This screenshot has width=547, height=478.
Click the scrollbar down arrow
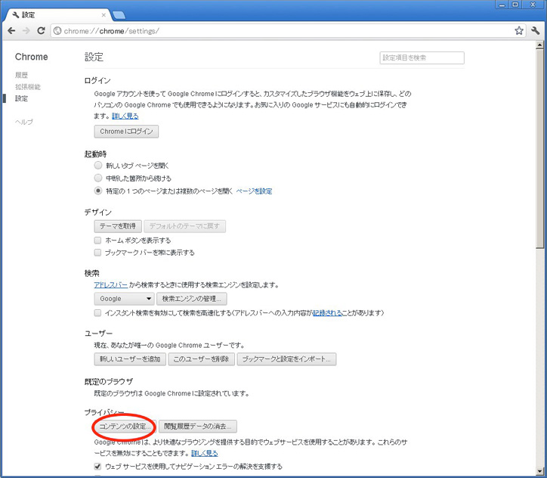[539, 472]
